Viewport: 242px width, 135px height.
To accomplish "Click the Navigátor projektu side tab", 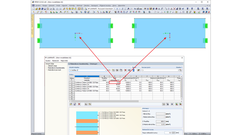I will 32,26.
